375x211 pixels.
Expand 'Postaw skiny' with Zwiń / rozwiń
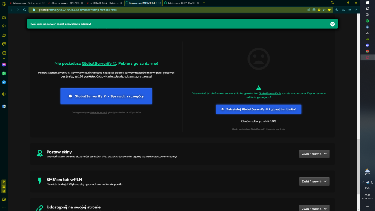(314, 154)
